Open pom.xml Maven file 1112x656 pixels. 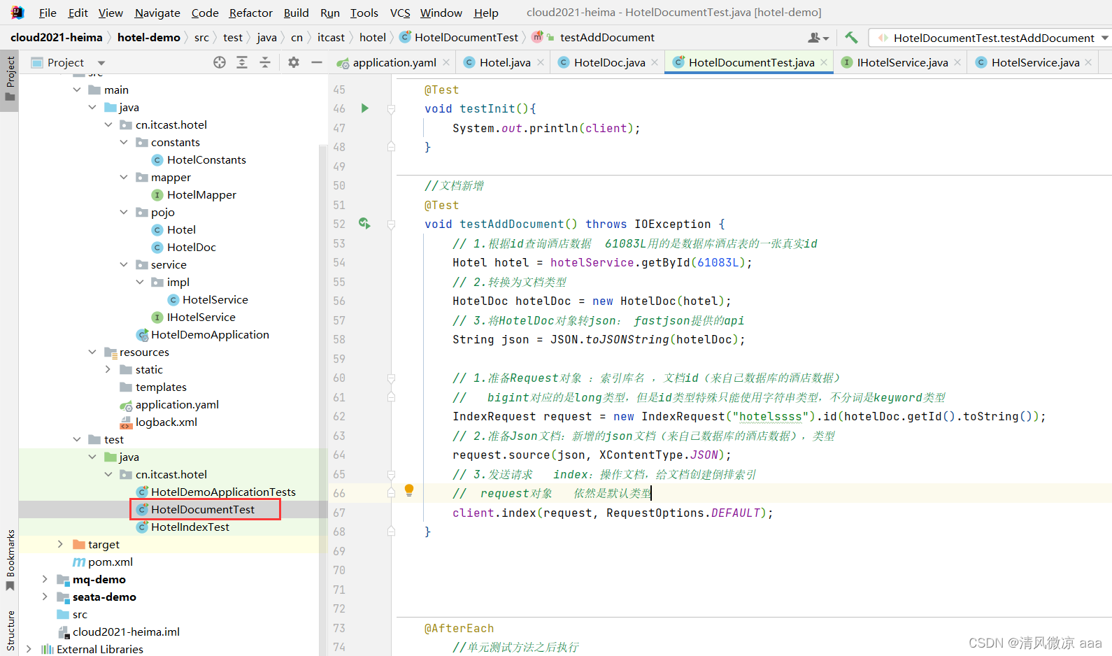pos(103,562)
